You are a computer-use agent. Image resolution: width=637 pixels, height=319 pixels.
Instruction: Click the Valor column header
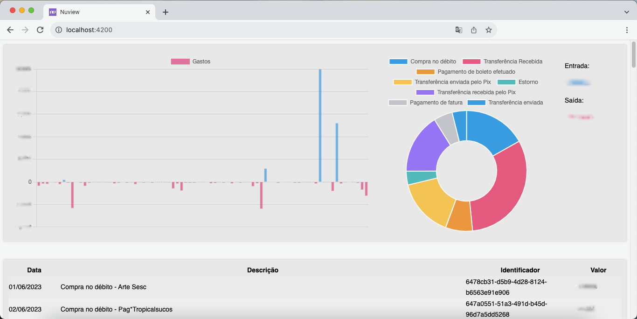click(598, 270)
